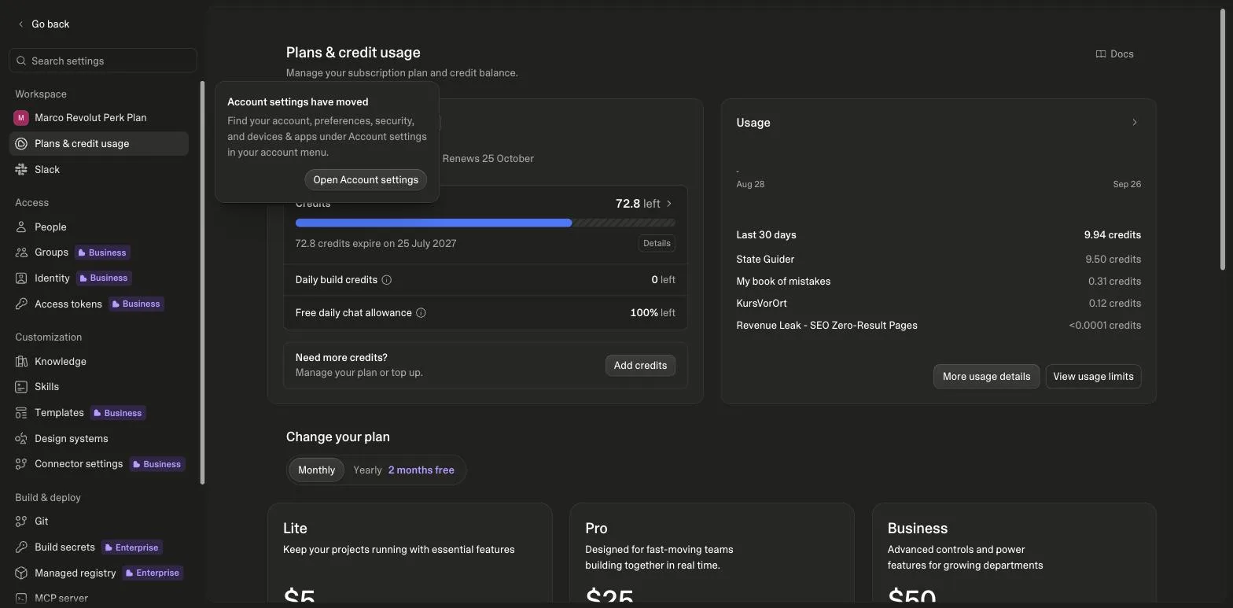This screenshot has width=1233, height=608.
Task: Click the Business badge next to Templates
Action: [x=118, y=413]
